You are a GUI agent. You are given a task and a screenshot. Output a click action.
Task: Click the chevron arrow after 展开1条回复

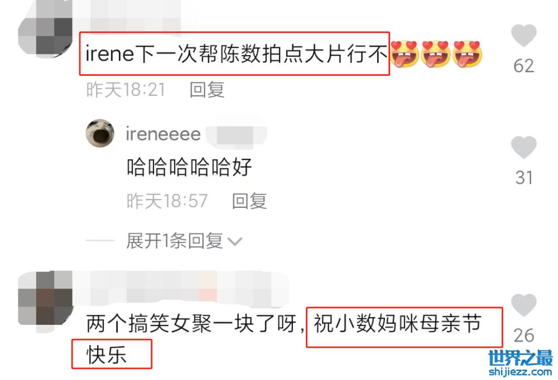pyautogui.click(x=235, y=242)
